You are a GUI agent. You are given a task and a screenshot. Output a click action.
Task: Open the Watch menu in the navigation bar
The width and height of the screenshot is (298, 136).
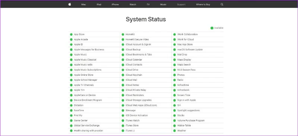pos(133,4)
